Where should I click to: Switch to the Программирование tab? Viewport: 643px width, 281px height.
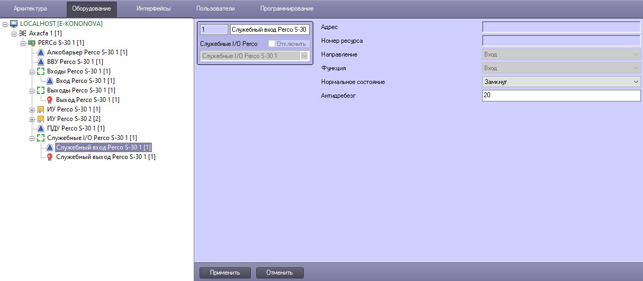click(287, 9)
